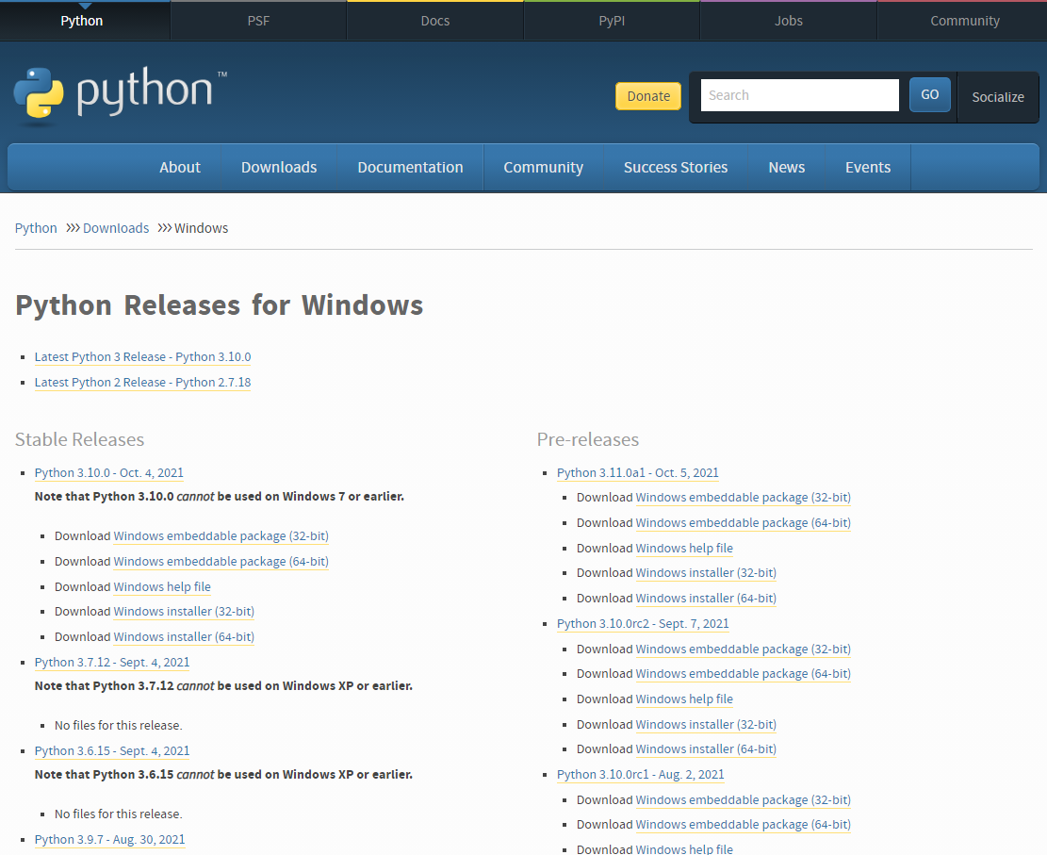Click the Donate button
Viewport: 1047px width, 855px height.
pos(648,96)
